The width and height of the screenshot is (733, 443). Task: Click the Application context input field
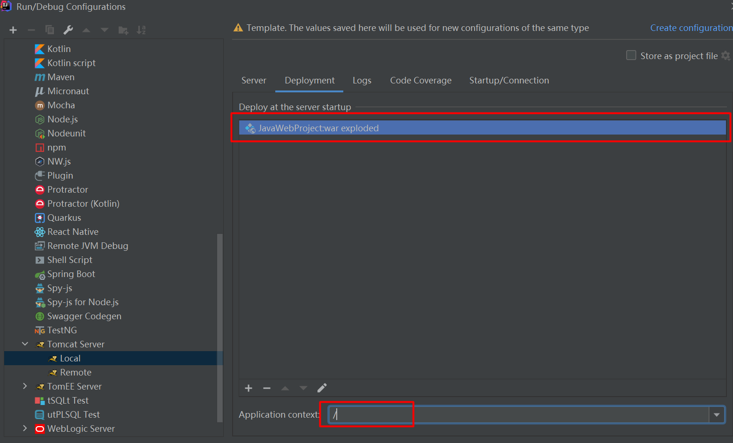coord(519,414)
